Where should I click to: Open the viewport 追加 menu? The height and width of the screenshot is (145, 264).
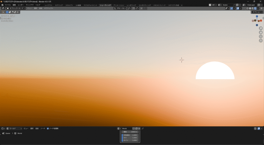pyautogui.click(x=40, y=8)
